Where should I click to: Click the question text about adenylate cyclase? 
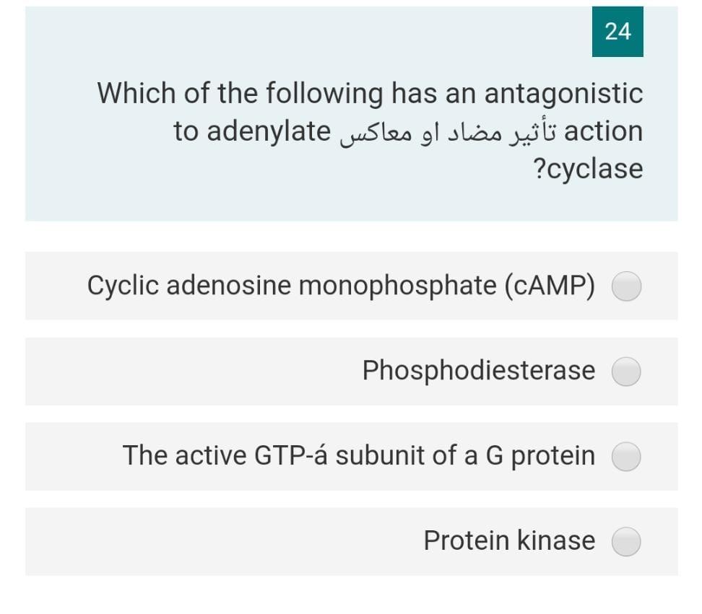pyautogui.click(x=370, y=130)
